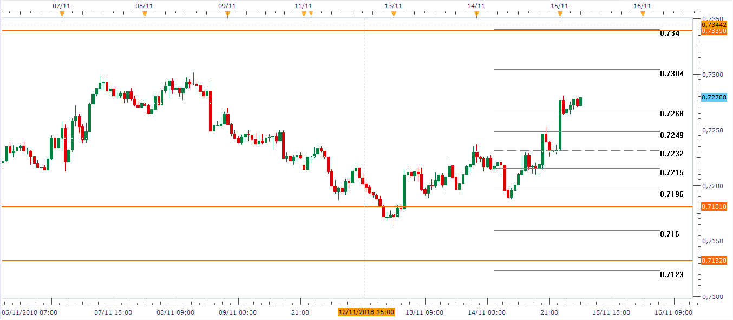The image size is (733, 320).
Task: Click the highlighted 12/11/2018 16:00 time label
Action: point(366,312)
